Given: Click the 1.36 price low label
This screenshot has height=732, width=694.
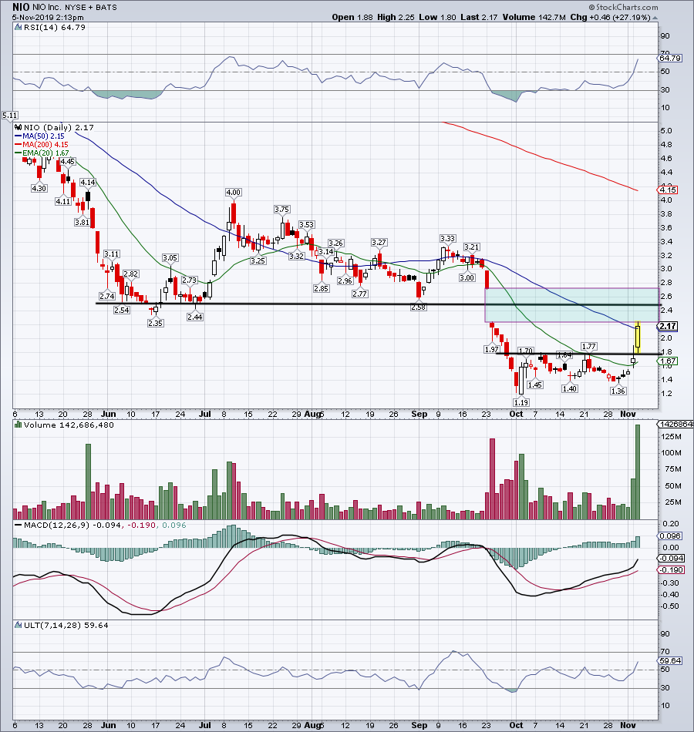Looking at the screenshot, I should coord(618,391).
